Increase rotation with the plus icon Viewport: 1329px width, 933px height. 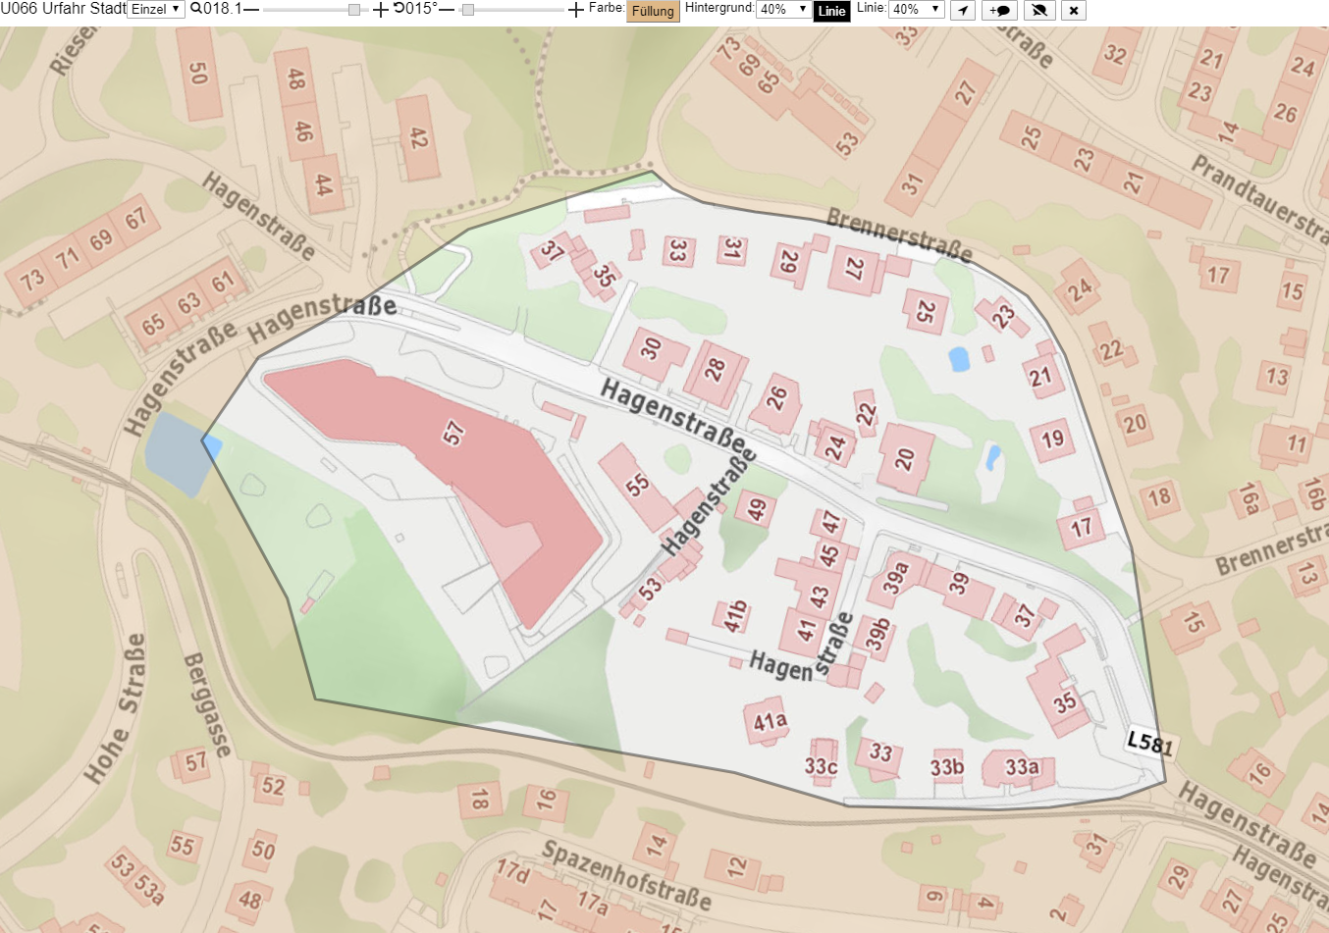point(576,10)
